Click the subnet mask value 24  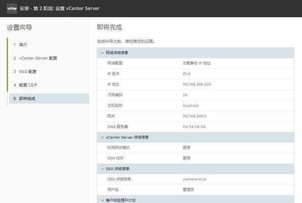pos(185,95)
